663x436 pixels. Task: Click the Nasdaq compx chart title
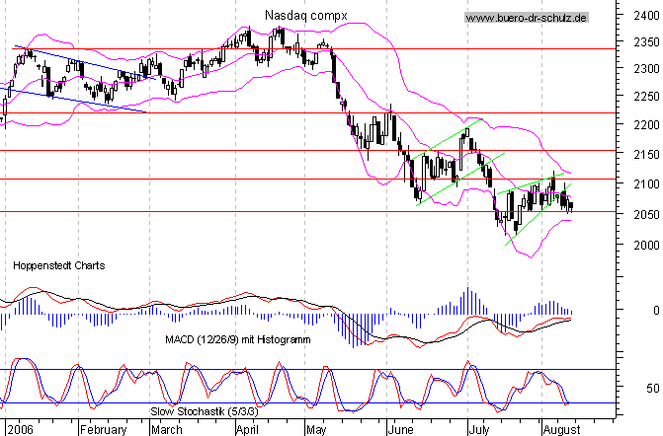click(305, 16)
